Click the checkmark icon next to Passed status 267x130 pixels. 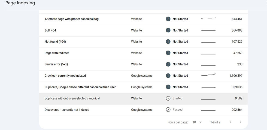coord(168,110)
